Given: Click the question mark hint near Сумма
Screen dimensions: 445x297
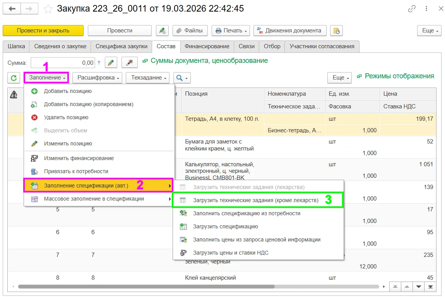Looking at the screenshot, I should tap(99, 63).
